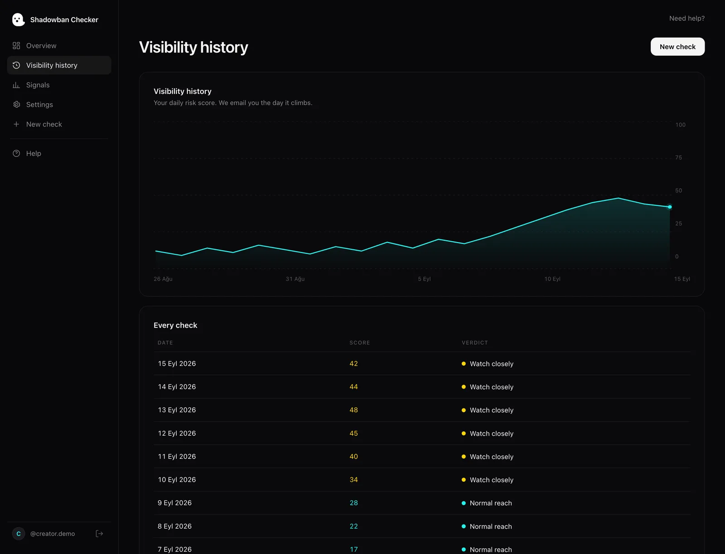Screen dimensions: 725x554
Task: Open Settings from the sidebar
Action: pyautogui.click(x=59, y=105)
